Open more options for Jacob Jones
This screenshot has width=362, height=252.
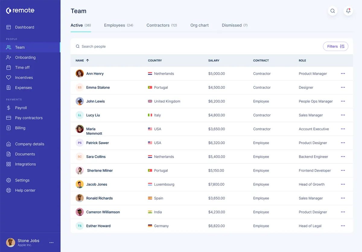pos(343,184)
